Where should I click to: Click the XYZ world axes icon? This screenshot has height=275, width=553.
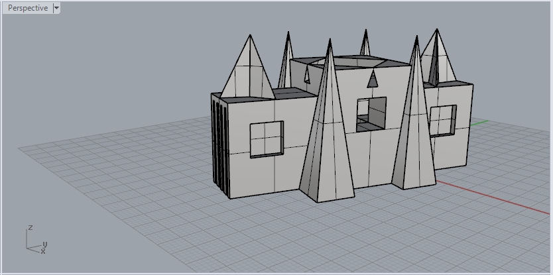point(36,240)
